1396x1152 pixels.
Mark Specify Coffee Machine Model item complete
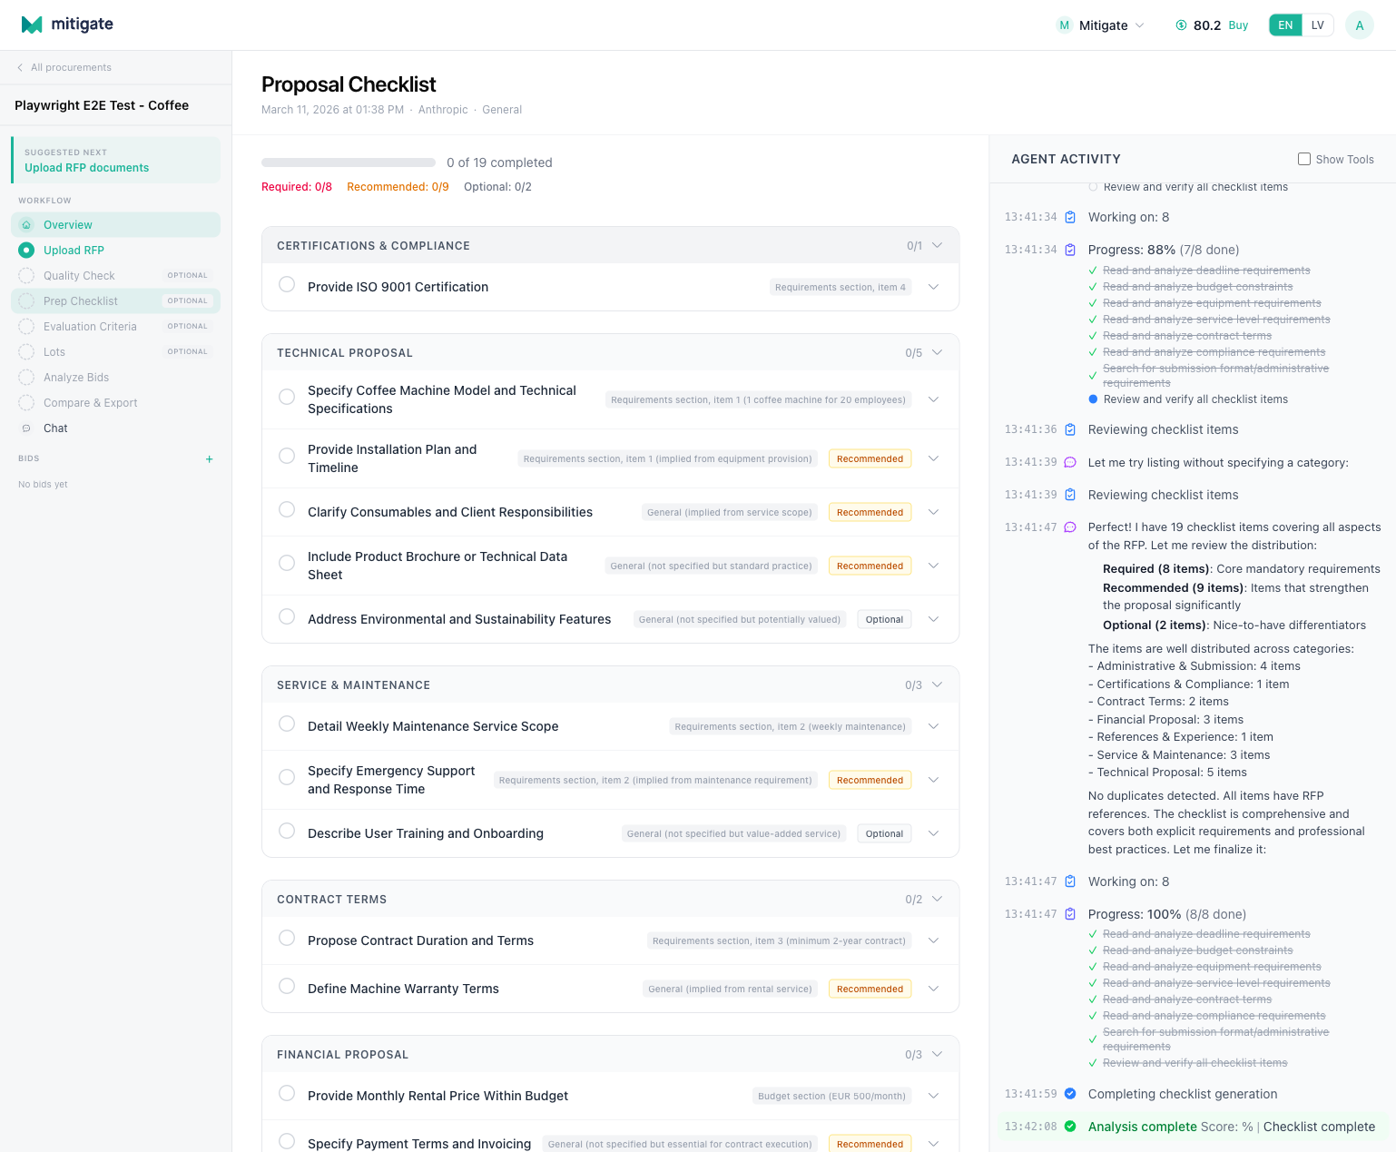point(287,397)
